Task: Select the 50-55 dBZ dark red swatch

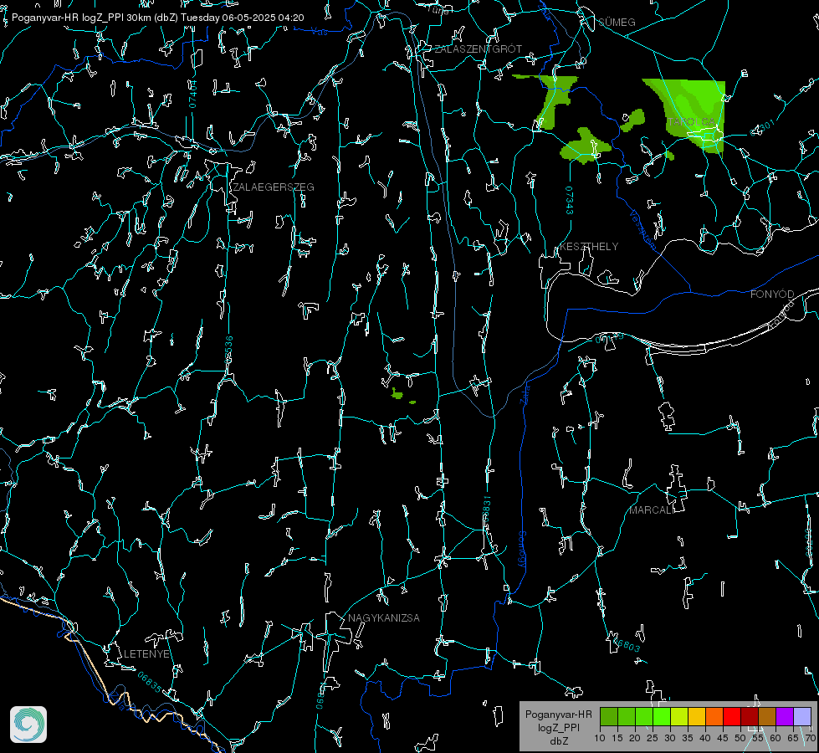Action: (x=750, y=716)
